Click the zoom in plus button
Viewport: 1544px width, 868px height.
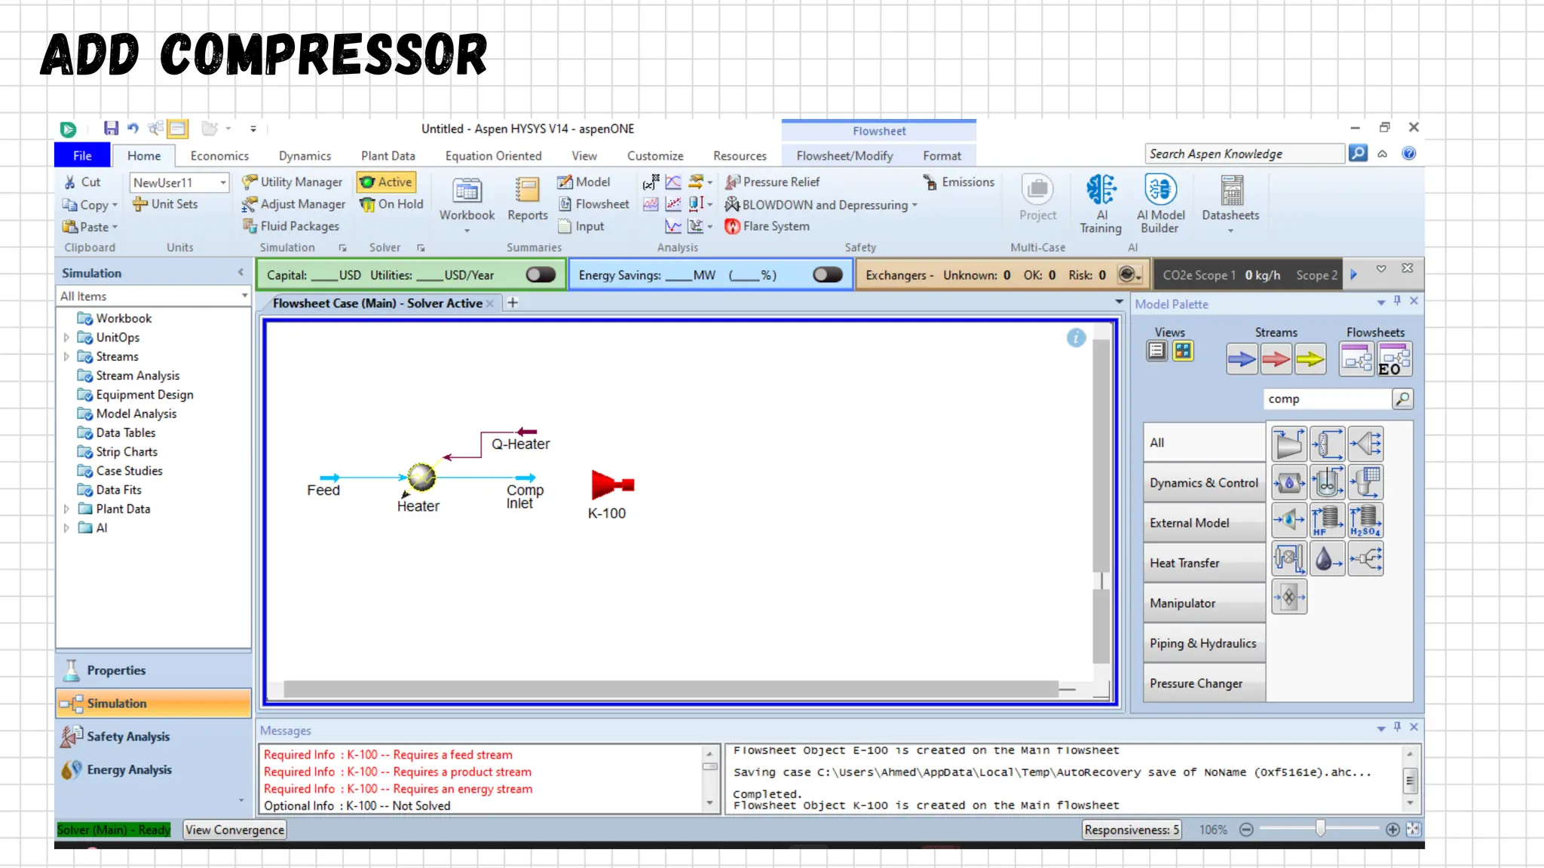1392,830
